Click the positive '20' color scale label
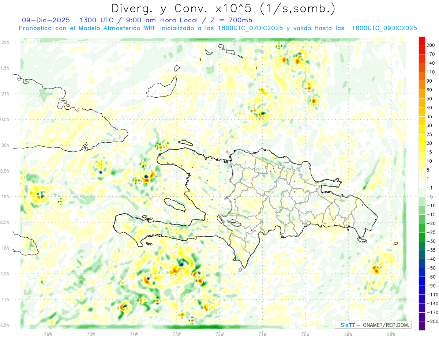Screen dimensions: 439x339 [430, 143]
